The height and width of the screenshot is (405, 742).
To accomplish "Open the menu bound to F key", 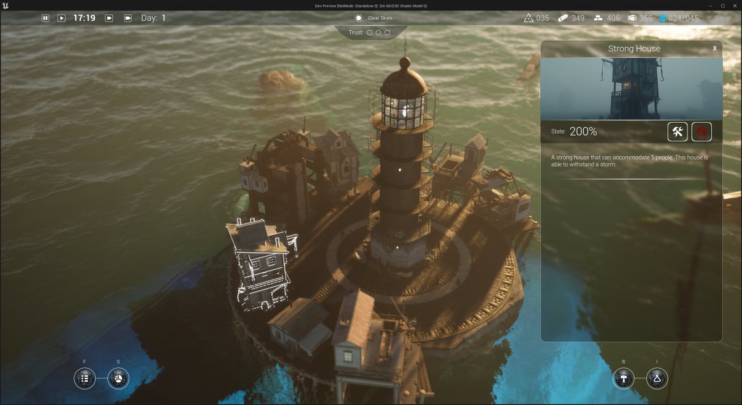I will pos(83,378).
